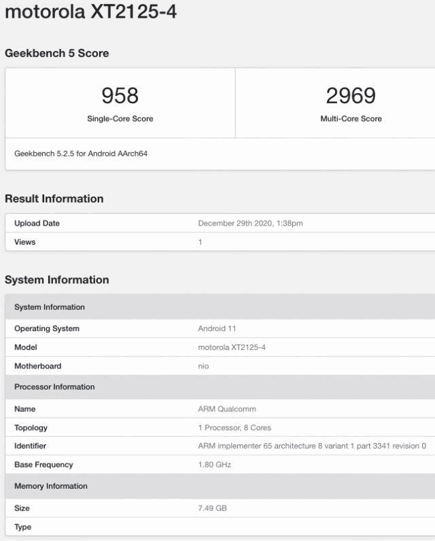
Task: Select the Model value 'motorola XT2125-4'
Action: click(x=232, y=347)
